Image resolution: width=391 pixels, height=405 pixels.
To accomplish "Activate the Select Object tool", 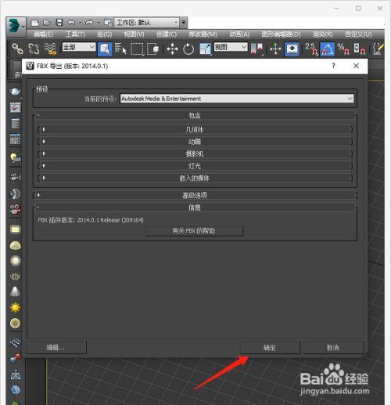I will click(105, 49).
